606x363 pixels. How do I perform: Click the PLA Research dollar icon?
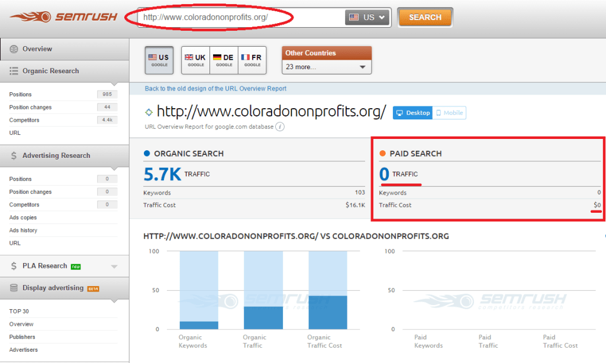(x=14, y=266)
